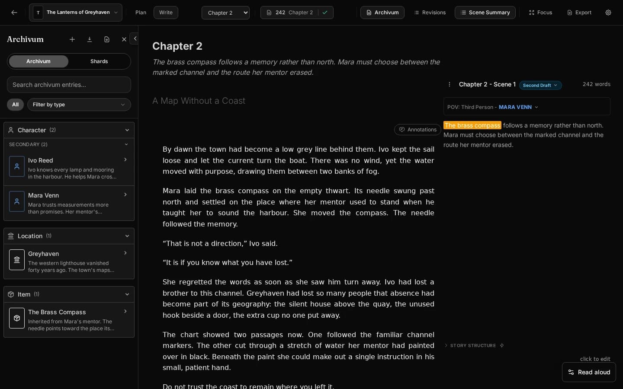This screenshot has width=623, height=389.
Task: Open the scene three-dot options menu
Action: pyautogui.click(x=450, y=85)
